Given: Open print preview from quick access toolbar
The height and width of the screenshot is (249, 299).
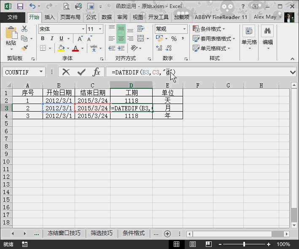Looking at the screenshot, I should click(x=66, y=6).
